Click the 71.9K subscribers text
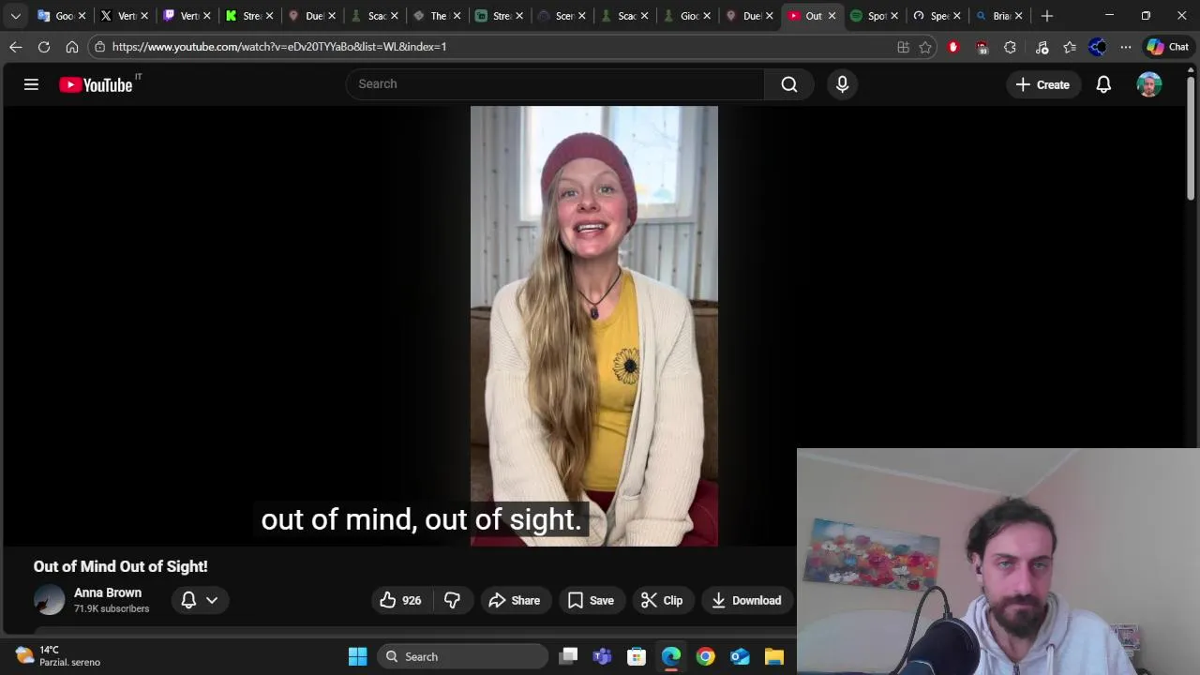This screenshot has height=675, width=1200. click(x=112, y=608)
